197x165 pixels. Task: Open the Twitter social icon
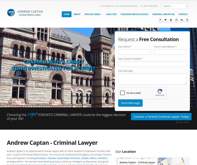165,20
